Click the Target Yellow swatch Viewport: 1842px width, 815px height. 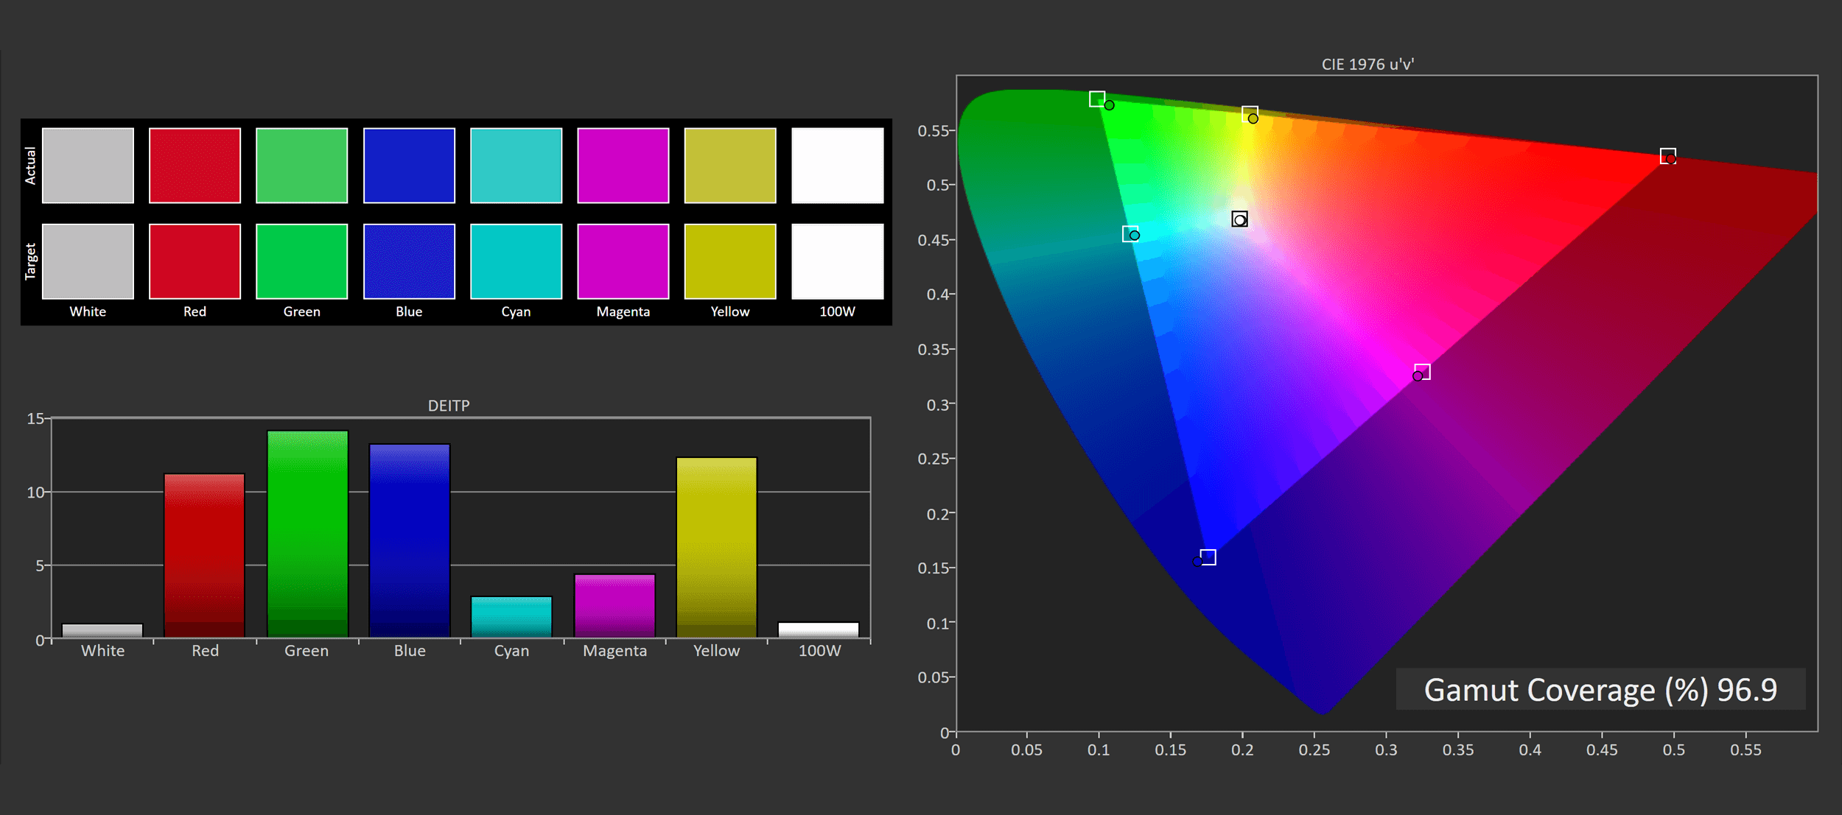click(729, 261)
